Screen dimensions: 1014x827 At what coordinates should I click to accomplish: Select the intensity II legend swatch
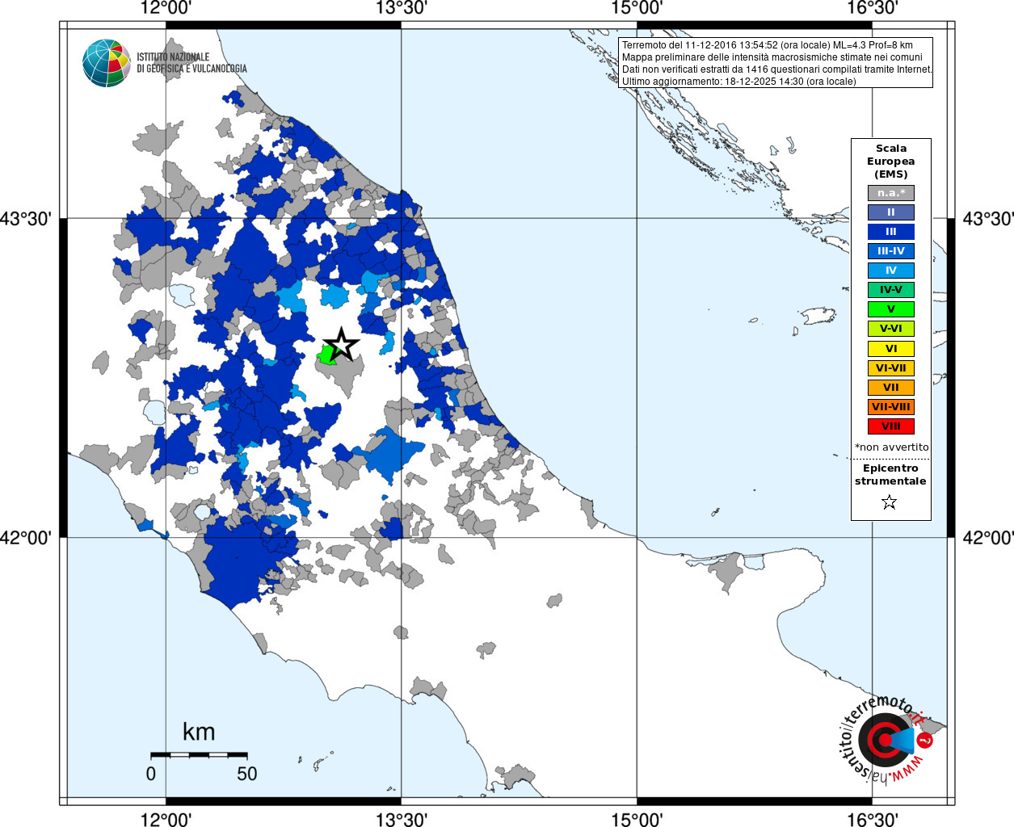pos(891,212)
